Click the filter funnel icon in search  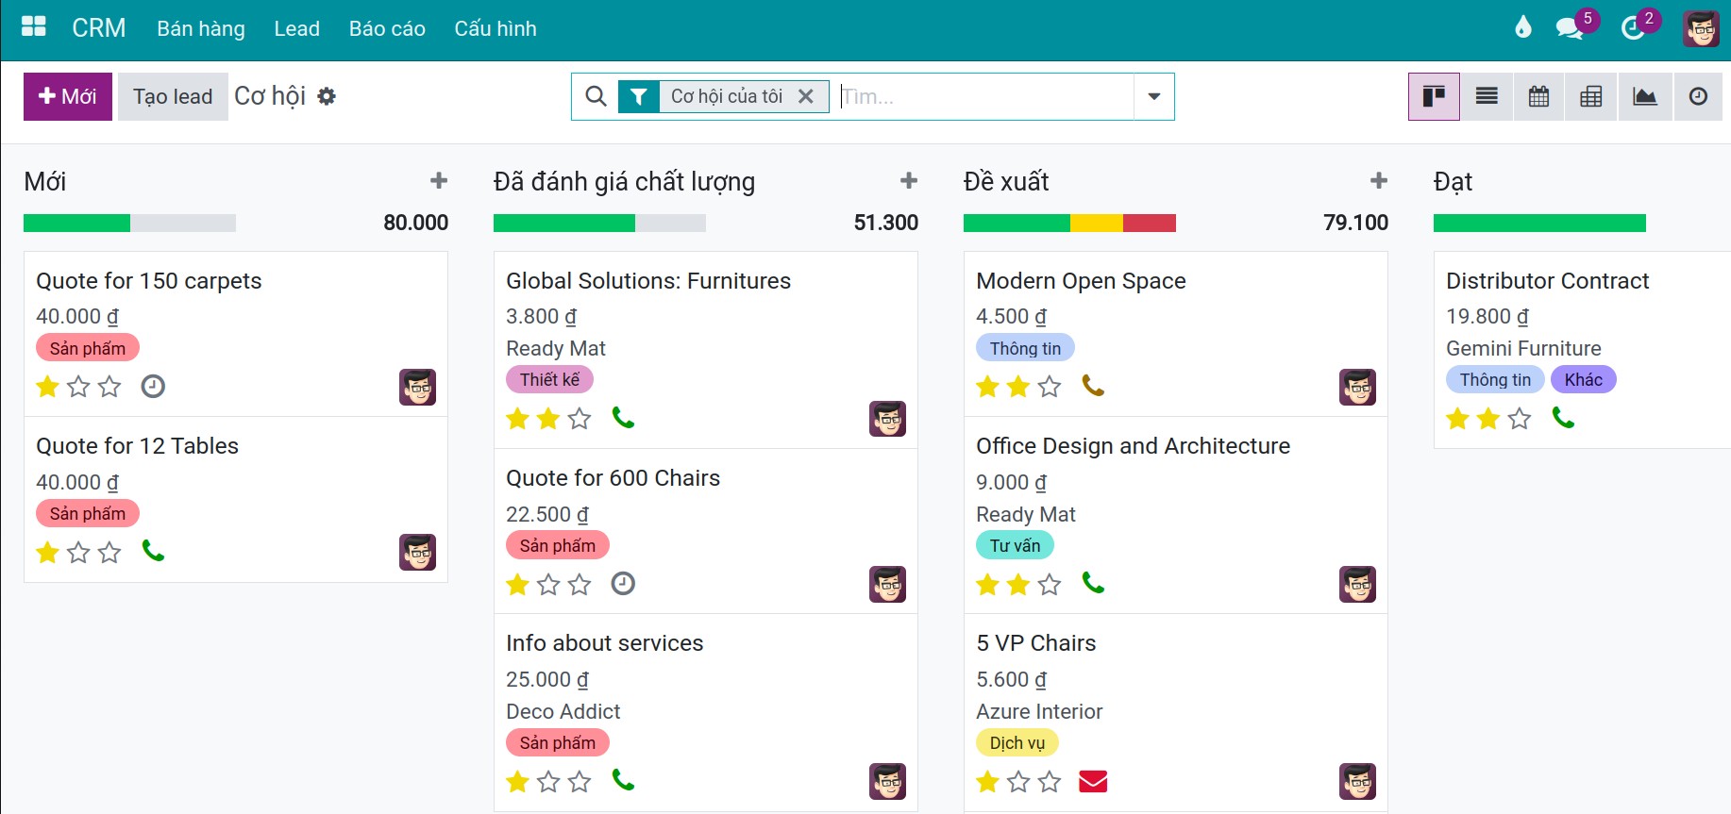639,96
